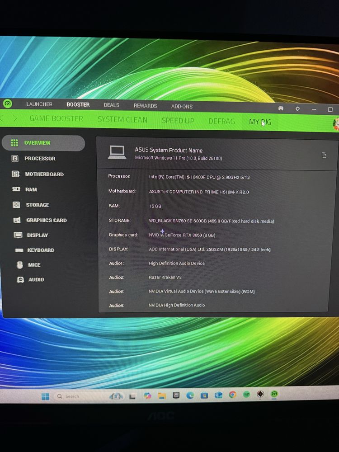The image size is (339, 452).
Task: Maximize the Razer Cortex window
Action: [x=330, y=109]
